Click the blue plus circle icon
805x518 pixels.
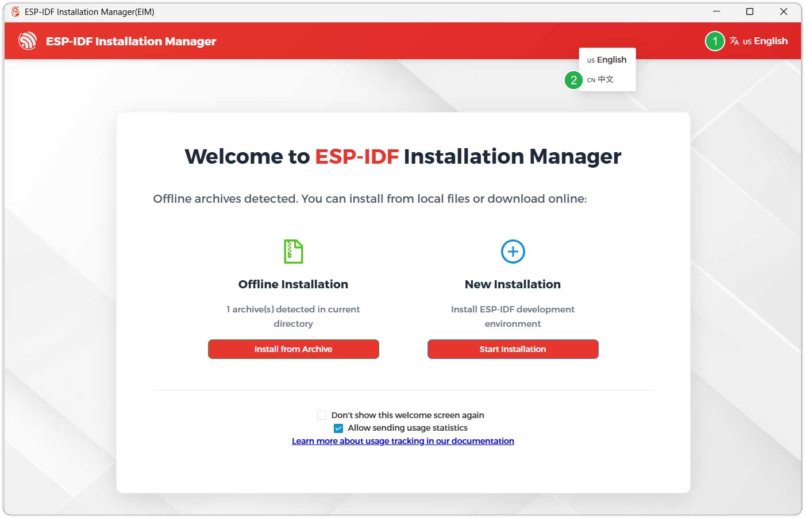513,252
